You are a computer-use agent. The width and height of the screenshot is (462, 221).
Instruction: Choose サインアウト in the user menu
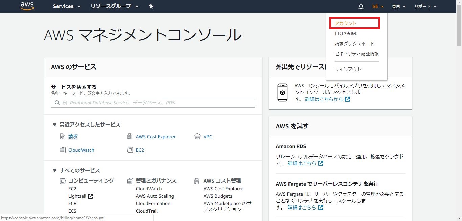348,69
